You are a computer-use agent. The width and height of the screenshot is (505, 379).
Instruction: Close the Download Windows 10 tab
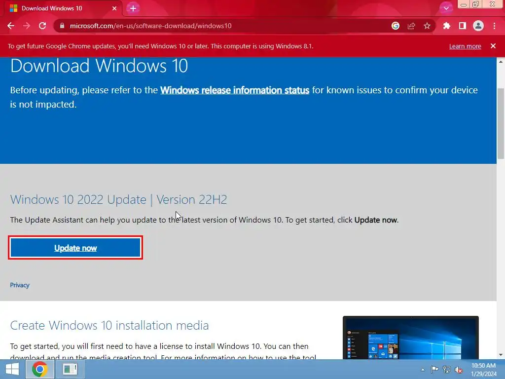click(x=114, y=8)
